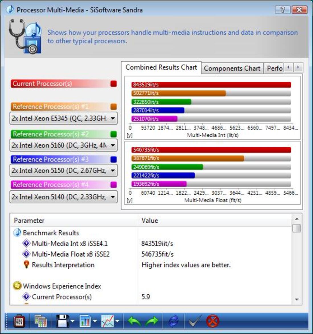Click the Parameter column header
The width and height of the screenshot is (313, 334).
[74, 220]
